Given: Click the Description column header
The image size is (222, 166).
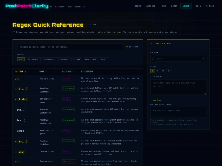Looking at the screenshot, I should (x=87, y=72).
